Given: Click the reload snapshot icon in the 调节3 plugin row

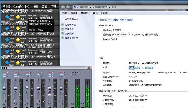Looking at the screenshot, I should [36, 53].
